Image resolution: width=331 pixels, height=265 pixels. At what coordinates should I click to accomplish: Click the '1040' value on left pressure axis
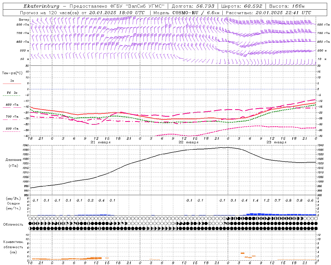tap(25, 145)
